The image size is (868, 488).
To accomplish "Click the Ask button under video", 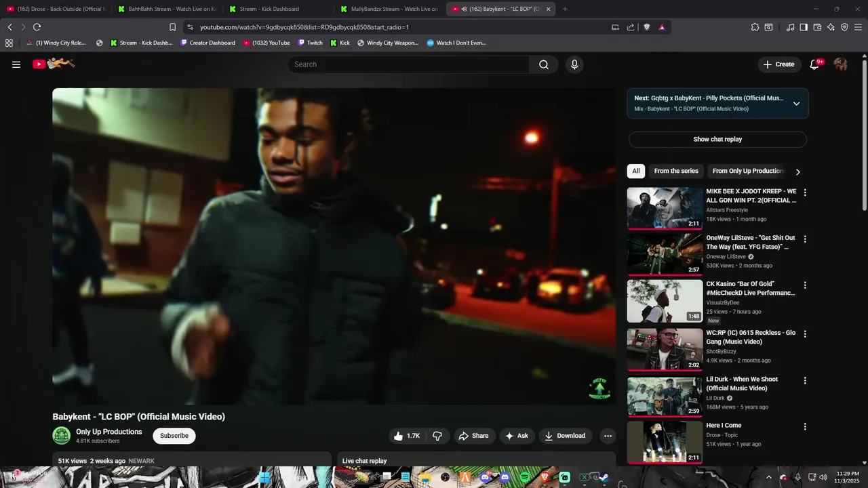I will click(x=517, y=436).
